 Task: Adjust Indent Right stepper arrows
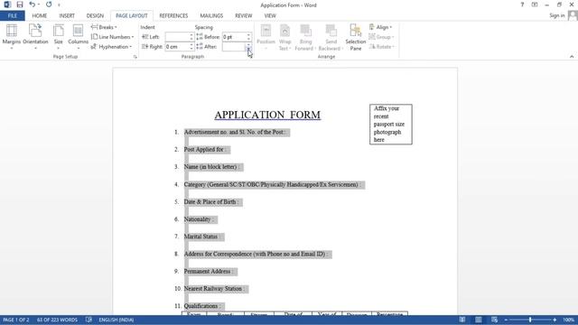191,47
